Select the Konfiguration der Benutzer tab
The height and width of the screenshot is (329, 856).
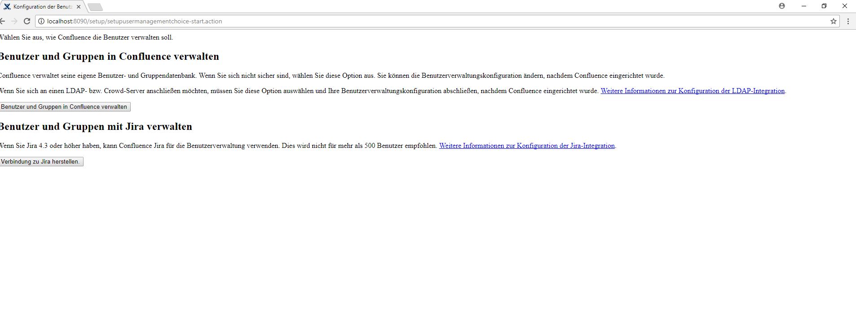point(42,7)
